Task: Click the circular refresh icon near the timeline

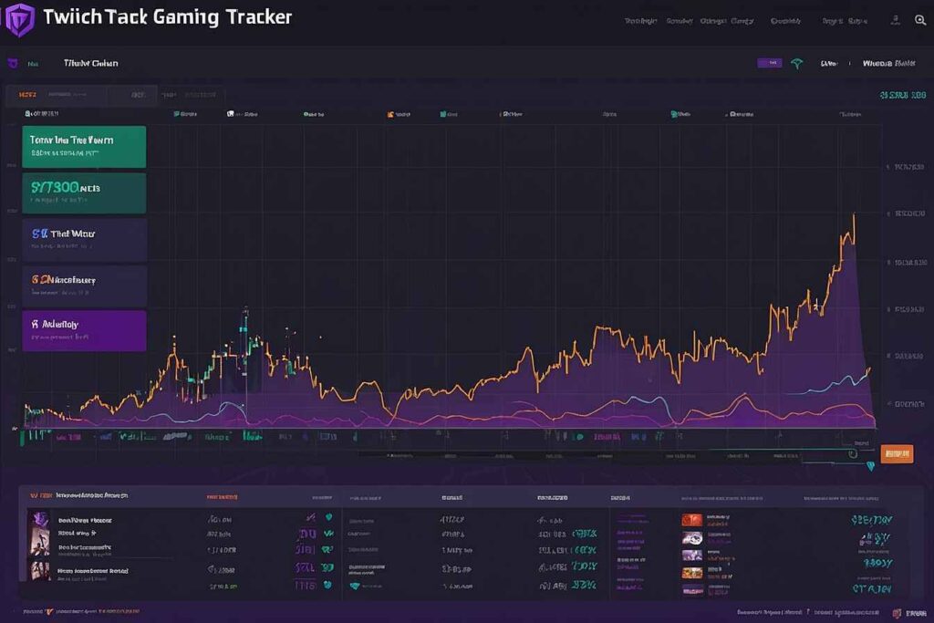Action: coord(853,453)
